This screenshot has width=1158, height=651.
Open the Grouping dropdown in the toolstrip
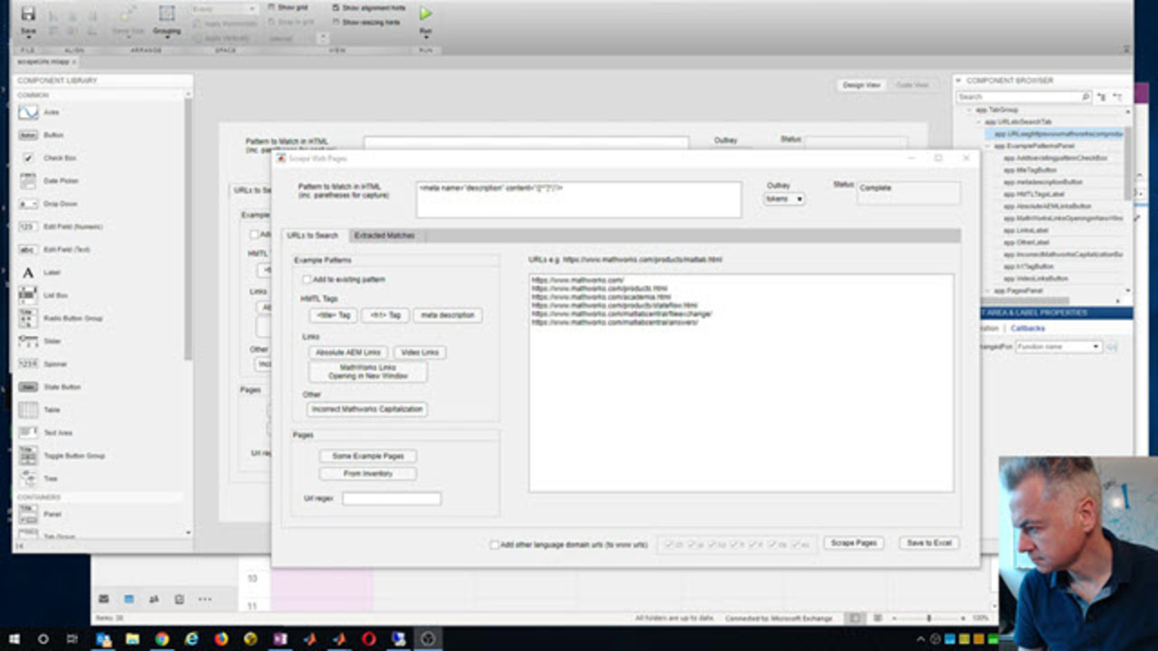click(x=166, y=31)
